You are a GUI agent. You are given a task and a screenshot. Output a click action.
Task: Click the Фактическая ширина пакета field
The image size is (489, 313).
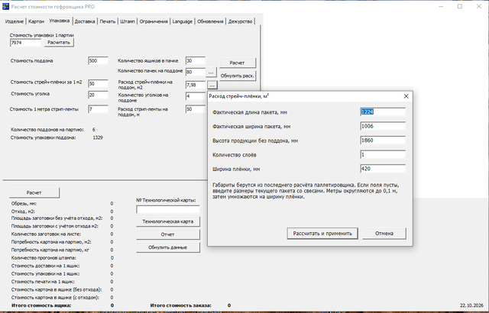(383, 126)
